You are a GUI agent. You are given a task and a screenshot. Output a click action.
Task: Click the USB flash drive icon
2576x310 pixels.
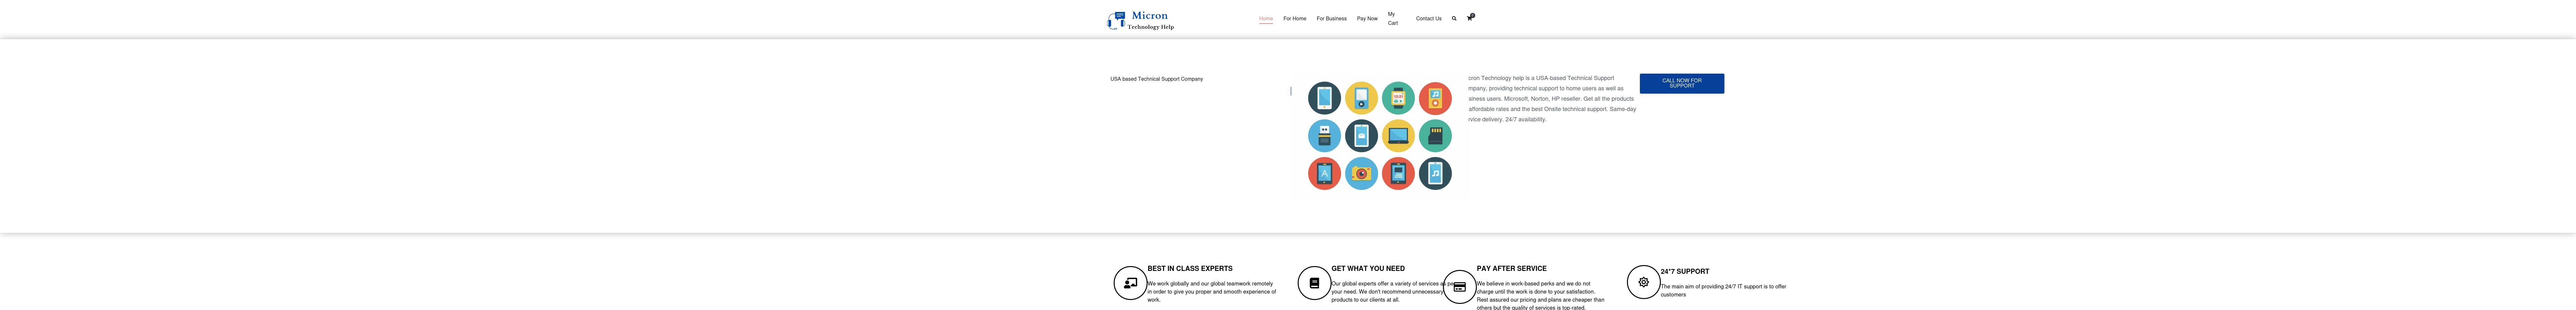(1324, 136)
